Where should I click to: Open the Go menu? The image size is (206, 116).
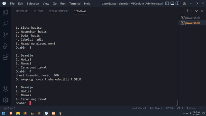(55, 4)
